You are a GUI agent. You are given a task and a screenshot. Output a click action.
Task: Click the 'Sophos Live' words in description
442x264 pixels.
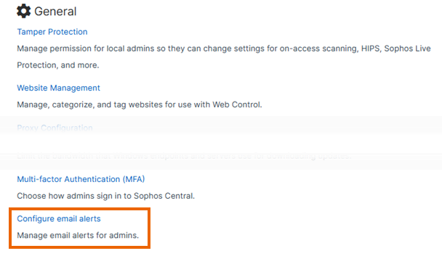coord(407,49)
